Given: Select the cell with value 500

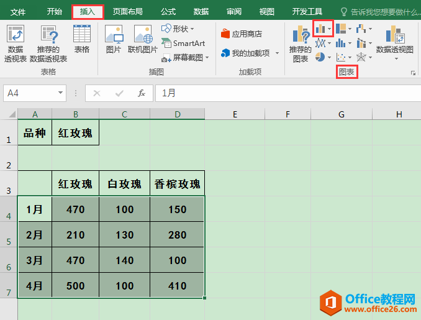Looking at the screenshot, I should 76,285.
